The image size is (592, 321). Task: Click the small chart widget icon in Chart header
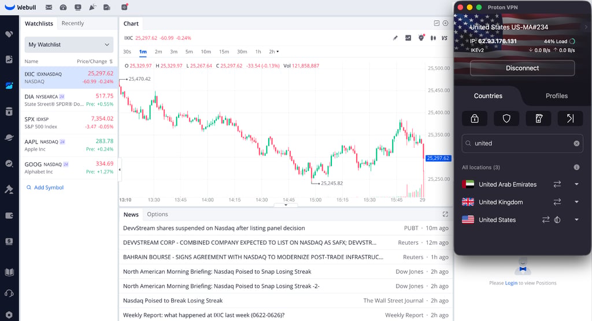coord(436,24)
